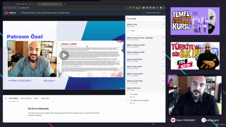226x127 pixels.
Task: Expand Bölüm 6: Ekim 2020 section
Action: (163, 67)
